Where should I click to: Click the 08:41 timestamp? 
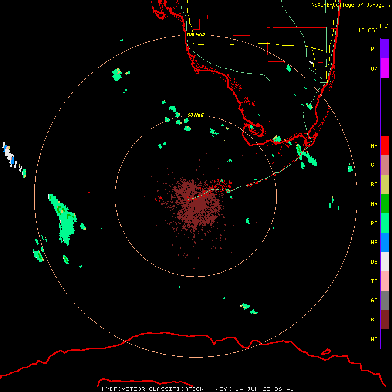(x=284, y=389)
